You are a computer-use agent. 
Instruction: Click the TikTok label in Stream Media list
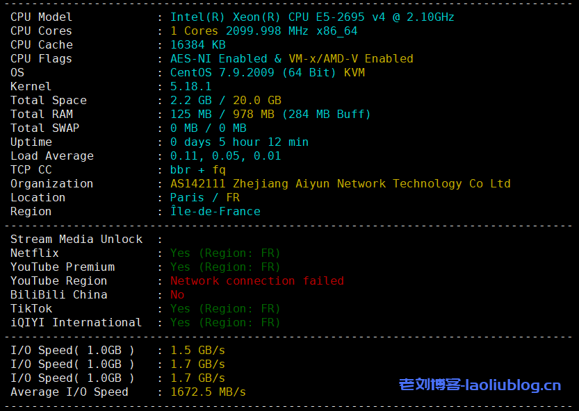pos(31,308)
